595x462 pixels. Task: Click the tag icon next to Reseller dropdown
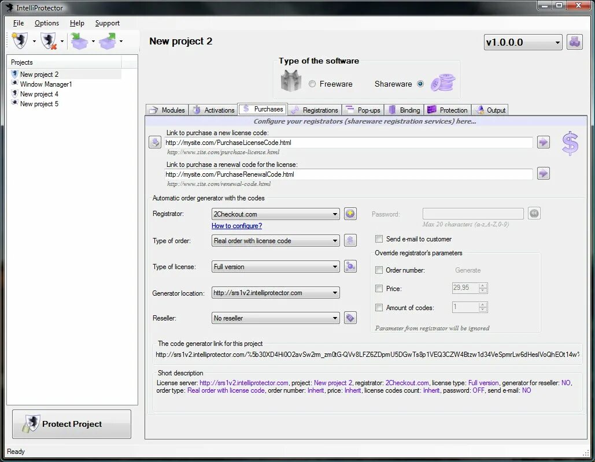coord(350,318)
